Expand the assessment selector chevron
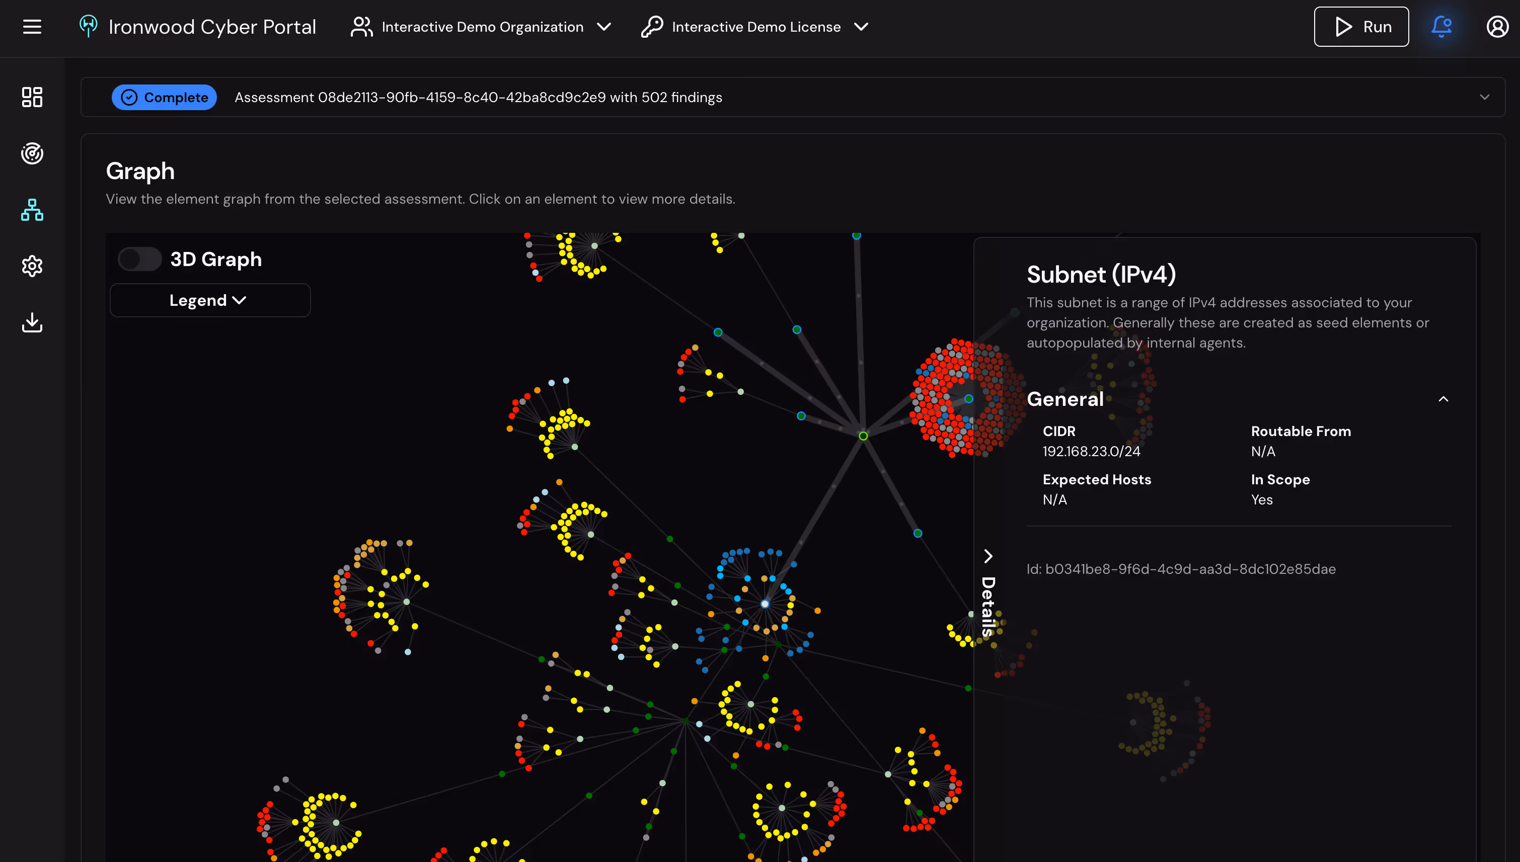This screenshot has height=862, width=1520. coord(1484,97)
